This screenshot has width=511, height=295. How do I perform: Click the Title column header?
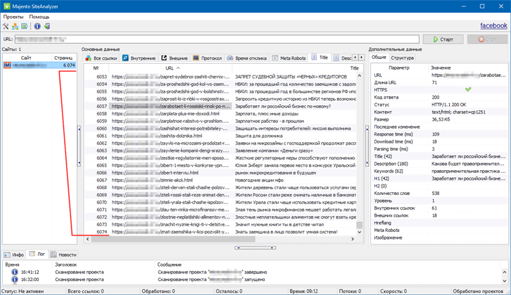tap(355, 68)
